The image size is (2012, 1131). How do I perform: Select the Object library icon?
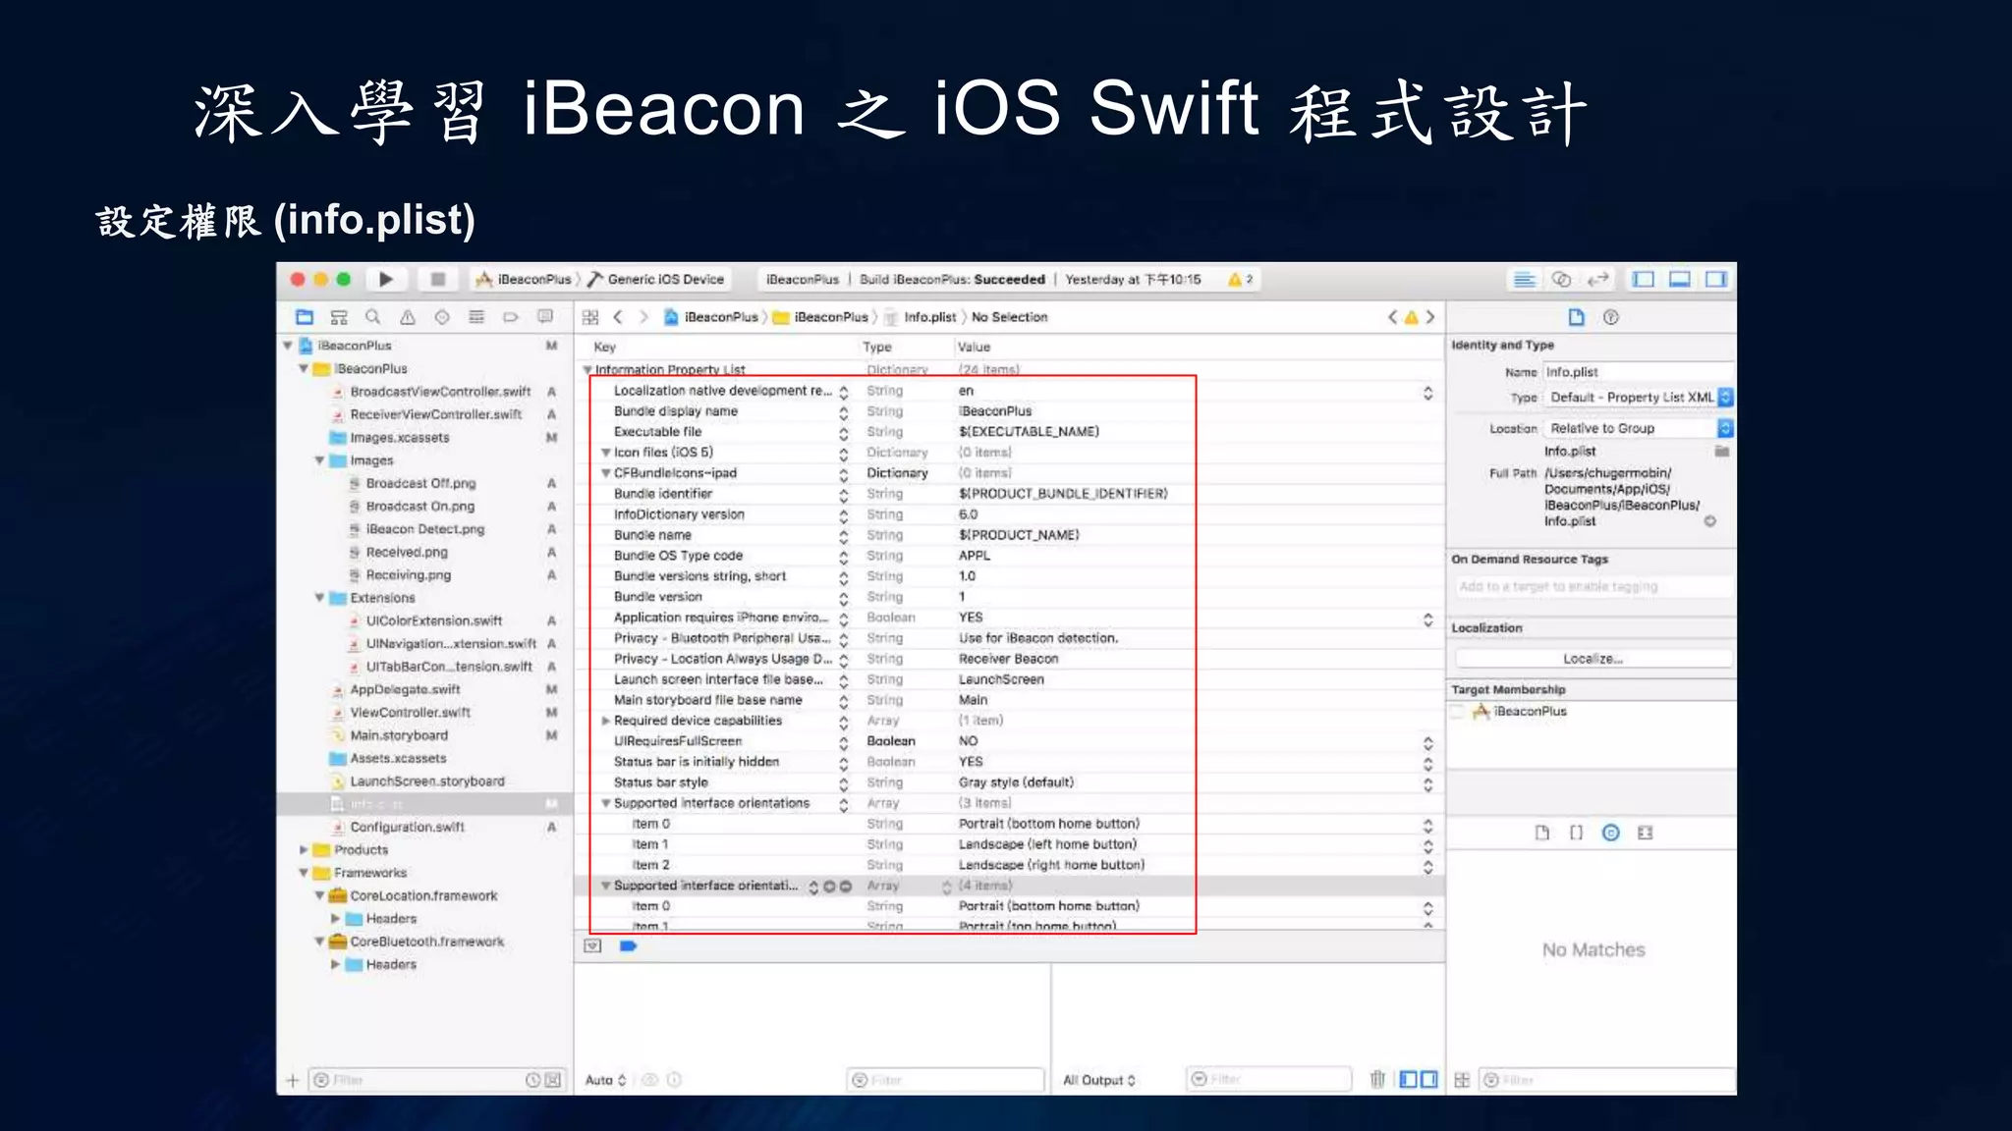[1610, 833]
